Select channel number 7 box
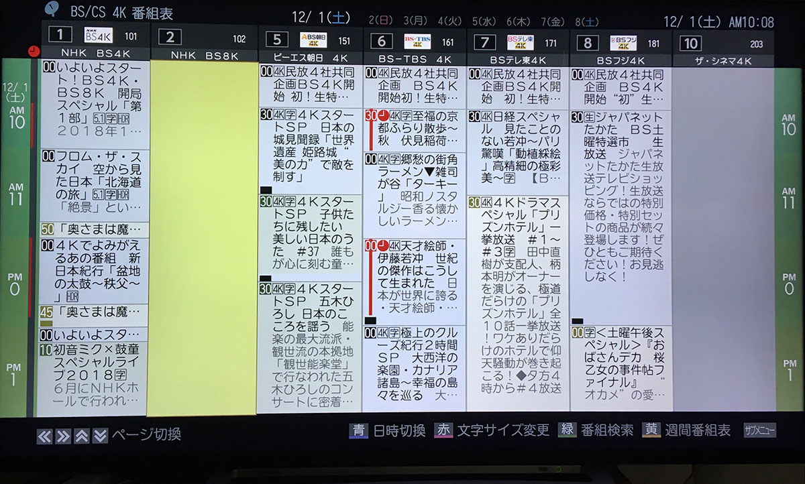This screenshot has width=805, height=484. click(x=484, y=43)
